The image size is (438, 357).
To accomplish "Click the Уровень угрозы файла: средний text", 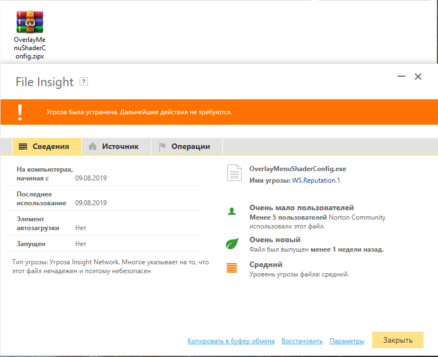I will 299,274.
